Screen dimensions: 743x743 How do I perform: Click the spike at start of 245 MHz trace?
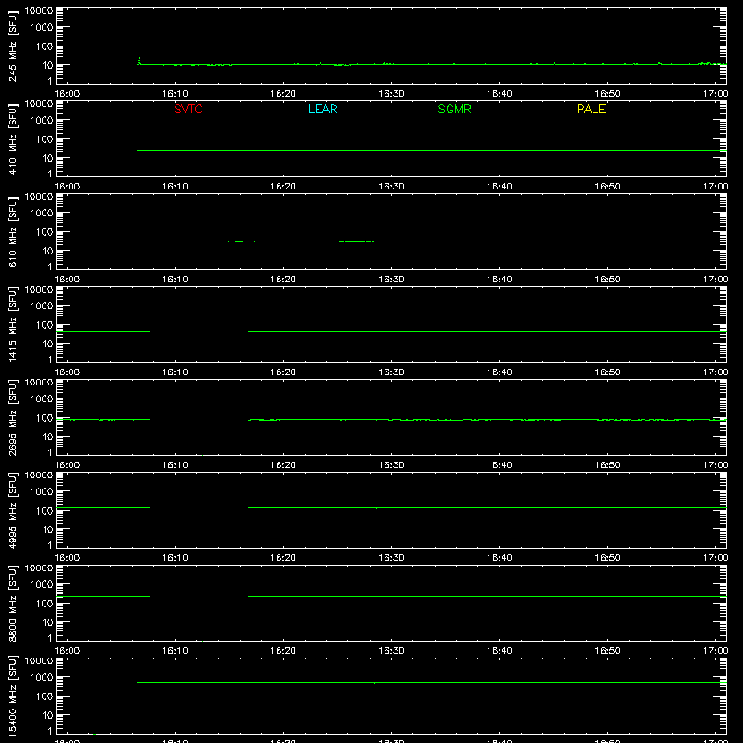pos(139,59)
